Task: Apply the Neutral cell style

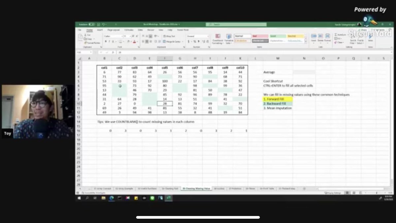Action: click(x=295, y=36)
